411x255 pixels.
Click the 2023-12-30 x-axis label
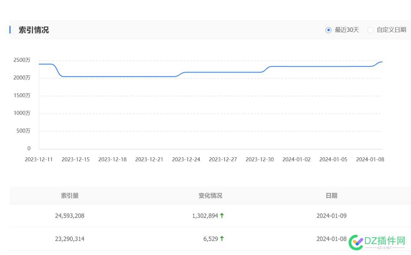(x=260, y=159)
